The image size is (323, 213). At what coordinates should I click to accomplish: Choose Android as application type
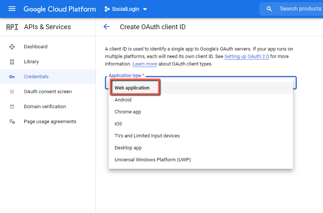click(x=200, y=100)
